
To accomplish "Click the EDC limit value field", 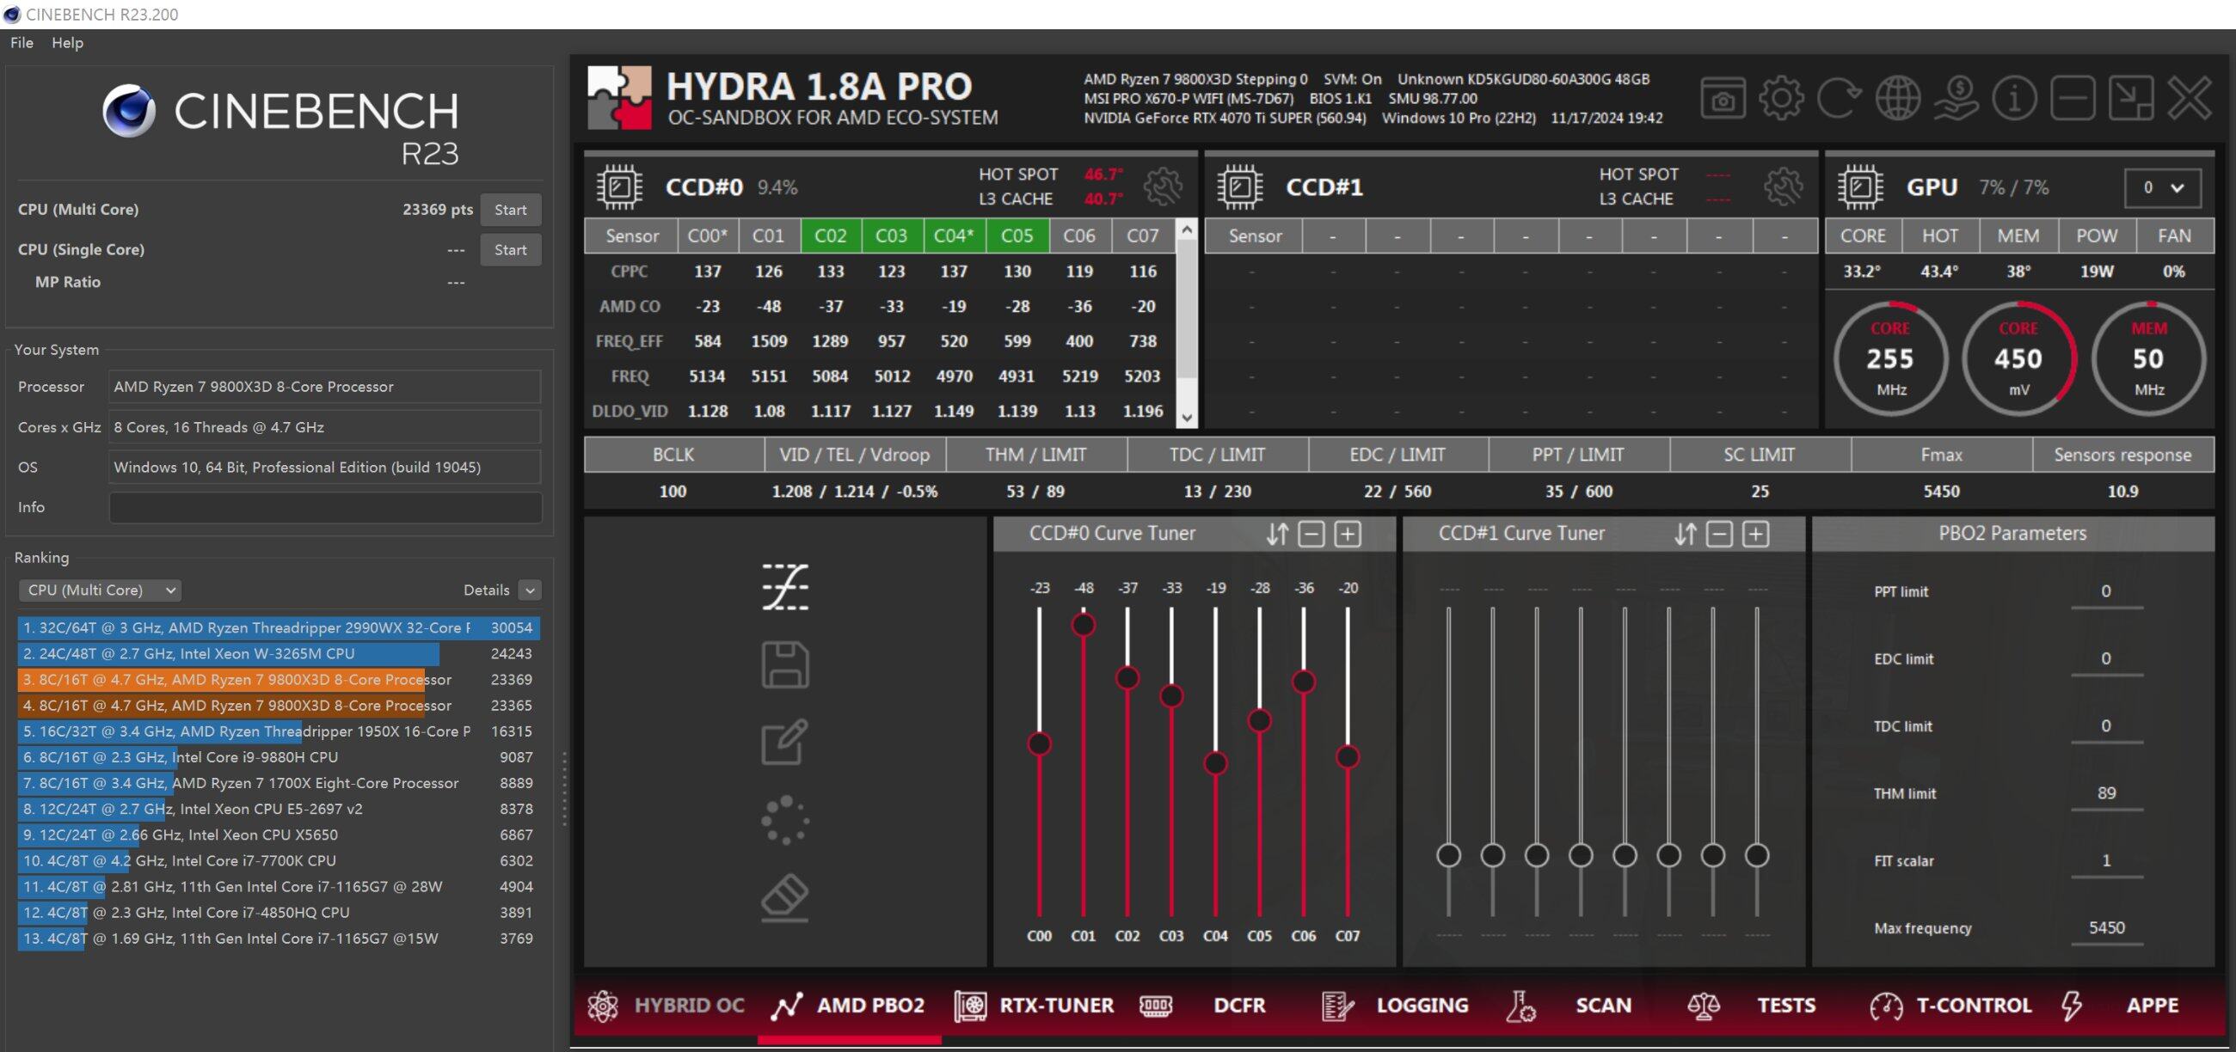I will [x=2106, y=658].
